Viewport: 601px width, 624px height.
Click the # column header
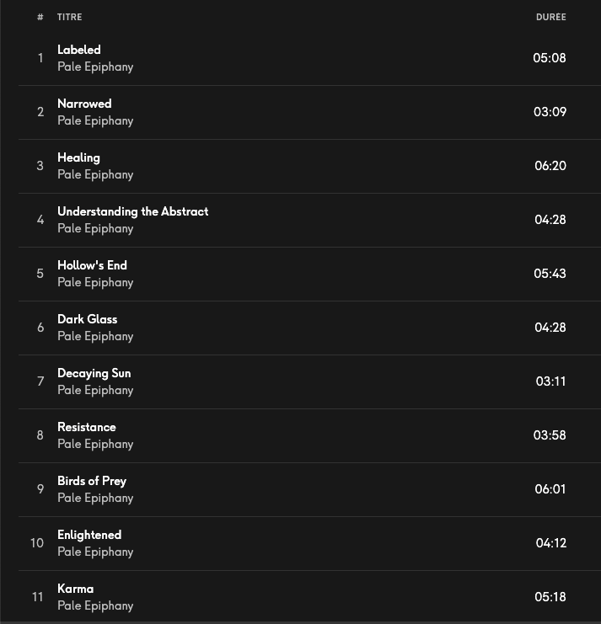[40, 17]
